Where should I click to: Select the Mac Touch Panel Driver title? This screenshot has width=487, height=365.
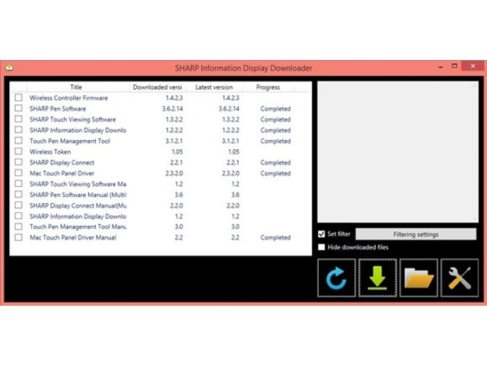pos(62,173)
